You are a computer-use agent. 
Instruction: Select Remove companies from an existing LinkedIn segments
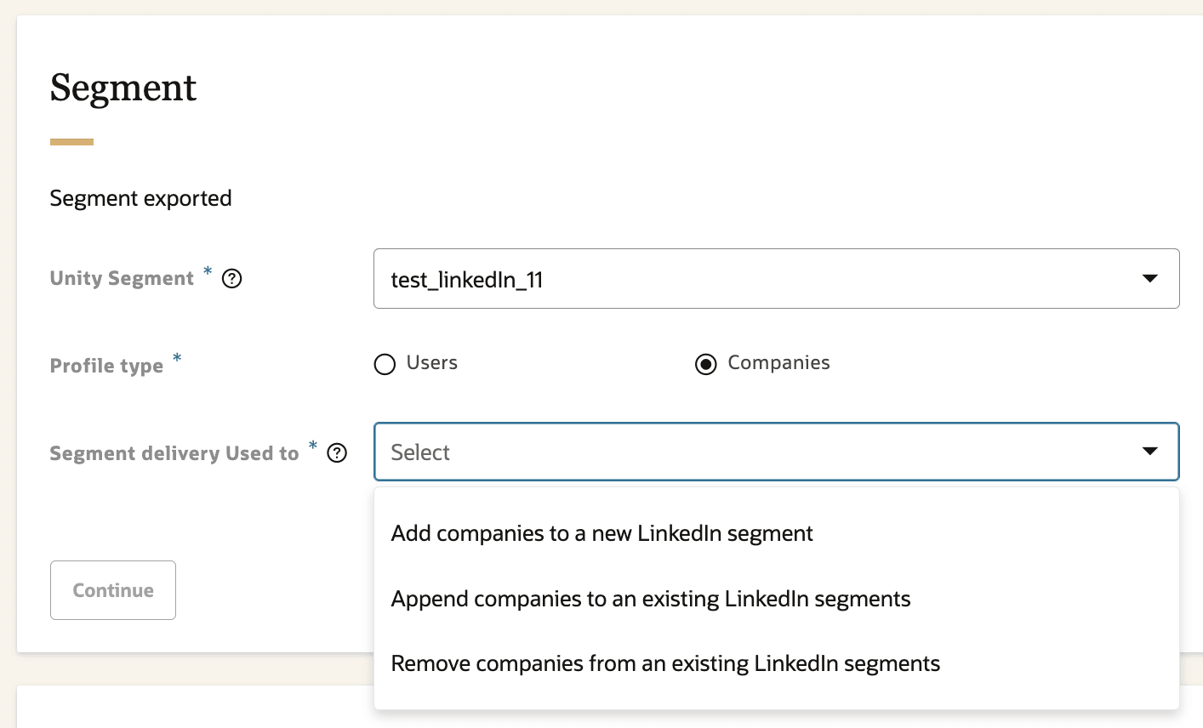664,663
